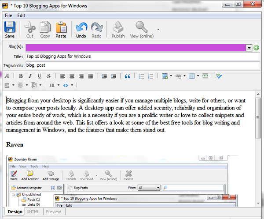Click into the Tagwords field
The width and height of the screenshot is (264, 219).
(x=143, y=65)
